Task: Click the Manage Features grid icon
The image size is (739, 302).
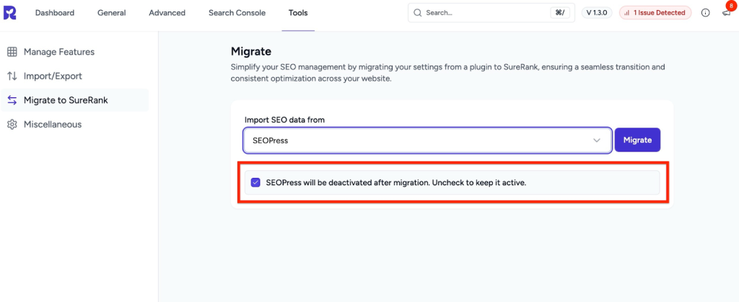Action: [x=12, y=52]
